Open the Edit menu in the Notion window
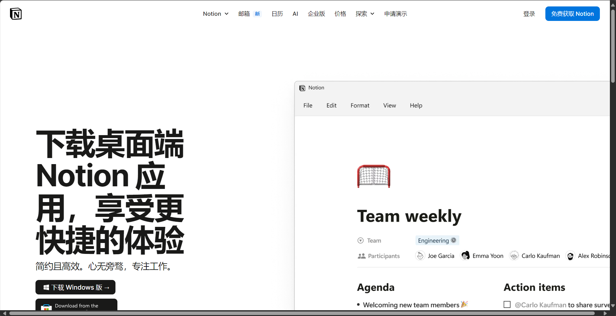 click(x=332, y=106)
